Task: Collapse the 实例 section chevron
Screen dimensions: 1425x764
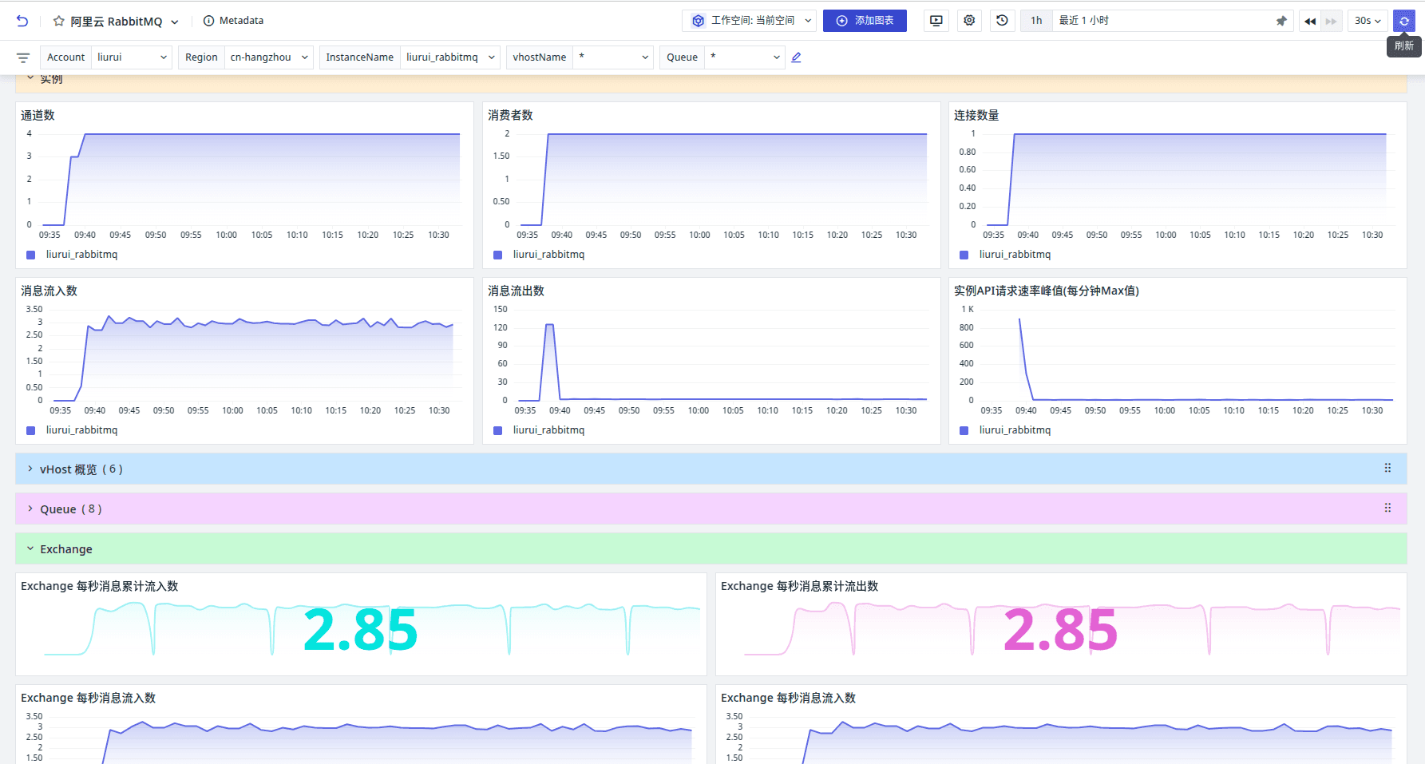Action: click(x=30, y=78)
